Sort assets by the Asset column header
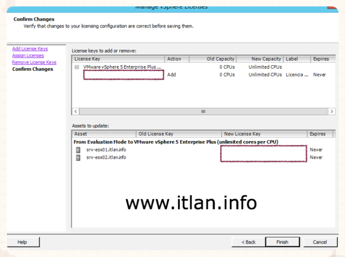 coord(104,134)
